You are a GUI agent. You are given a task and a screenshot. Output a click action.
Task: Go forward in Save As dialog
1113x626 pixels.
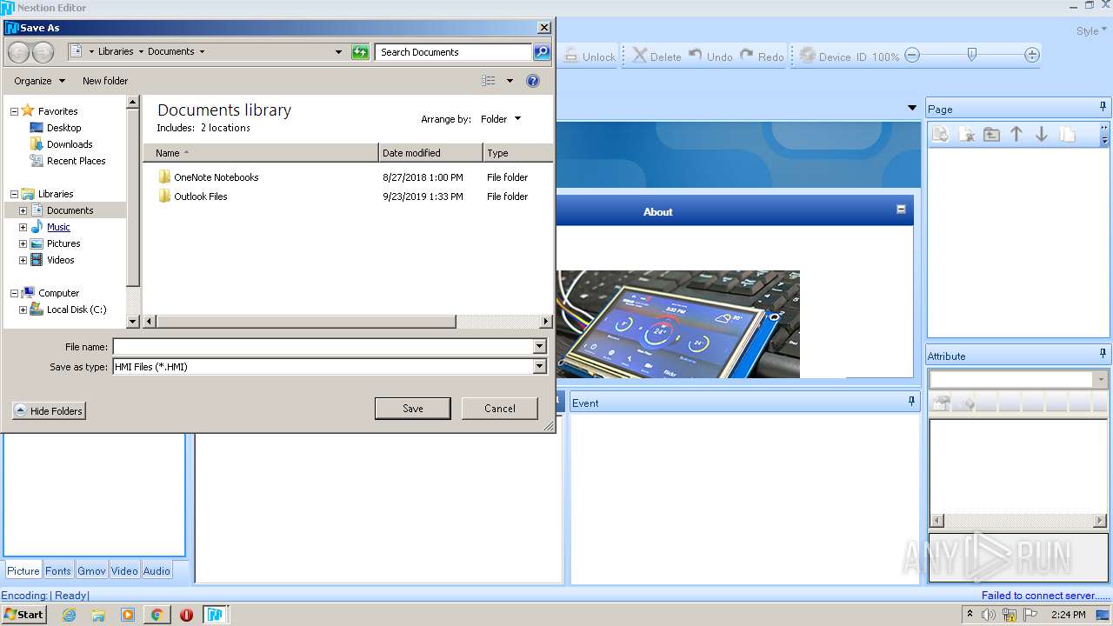pos(43,52)
